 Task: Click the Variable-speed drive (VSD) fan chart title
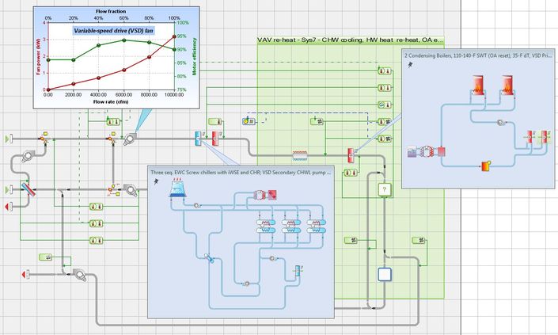(x=113, y=31)
